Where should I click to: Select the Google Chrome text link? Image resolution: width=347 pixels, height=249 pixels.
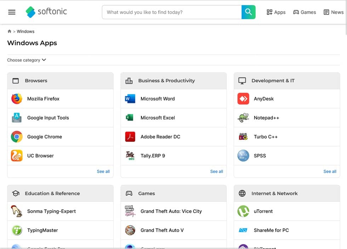click(x=45, y=137)
